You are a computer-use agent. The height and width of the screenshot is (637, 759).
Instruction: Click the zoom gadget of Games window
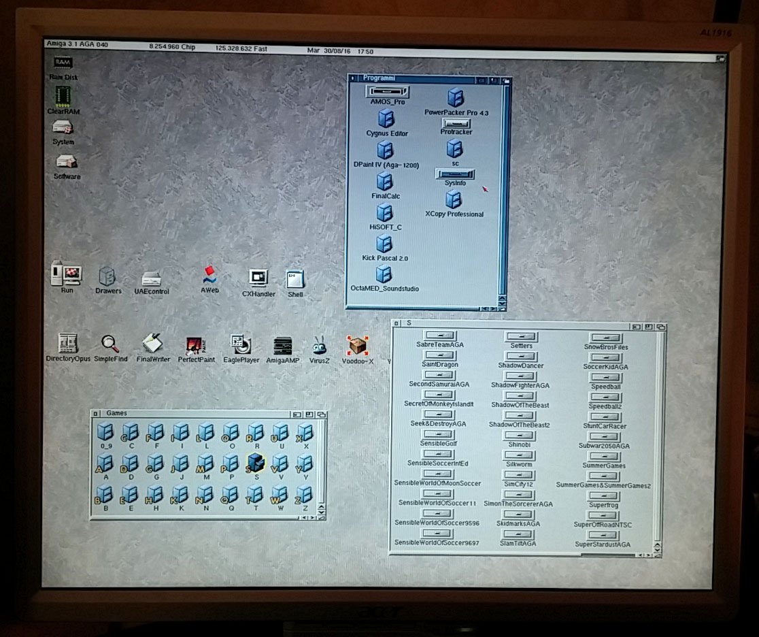click(309, 414)
